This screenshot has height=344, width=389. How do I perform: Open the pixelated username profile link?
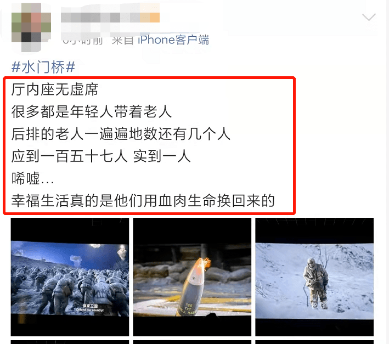pos(110,18)
